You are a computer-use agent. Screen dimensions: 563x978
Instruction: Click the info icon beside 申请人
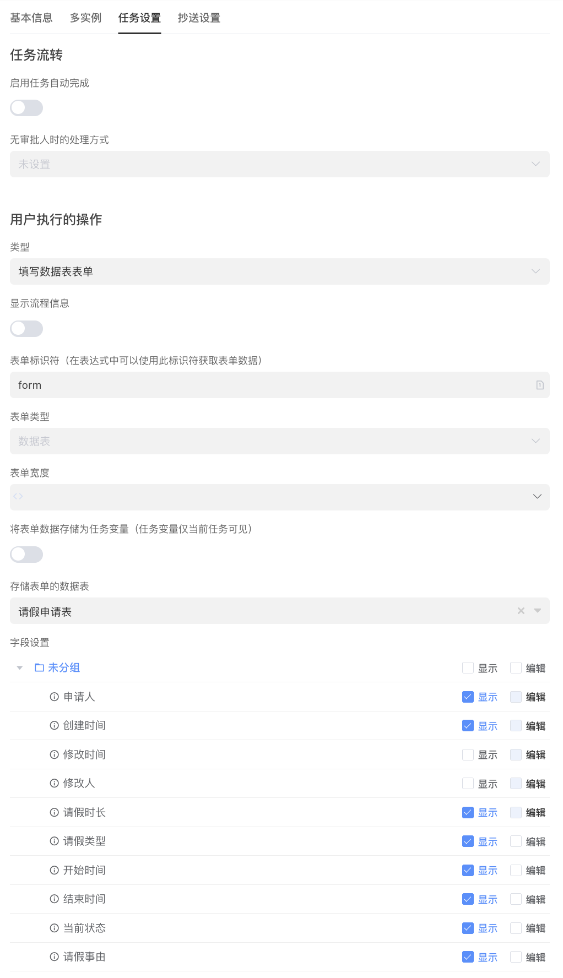[x=54, y=697]
